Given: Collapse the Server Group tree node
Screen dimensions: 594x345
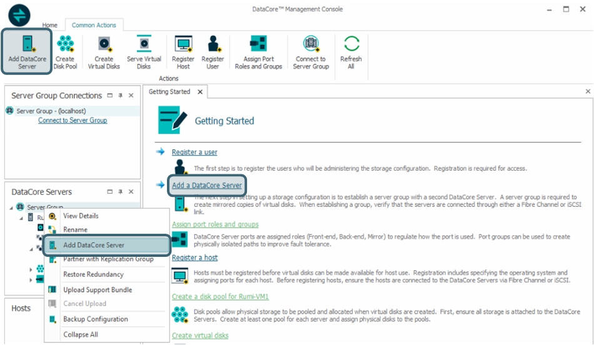Looking at the screenshot, I should [13, 207].
